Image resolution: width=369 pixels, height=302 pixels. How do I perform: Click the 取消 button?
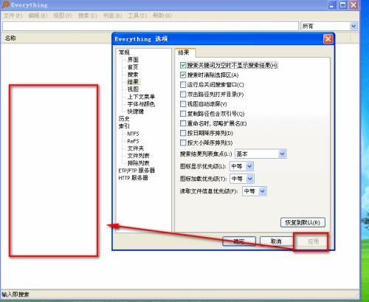point(276,241)
